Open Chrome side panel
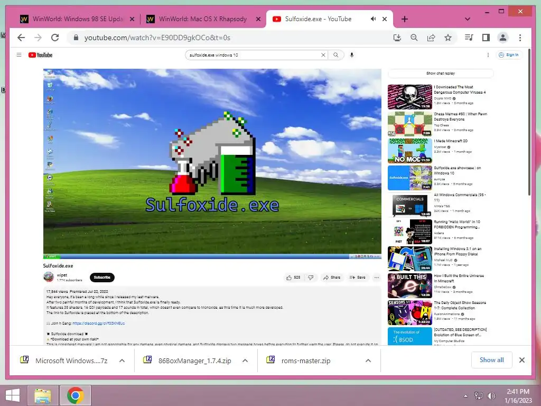 click(x=486, y=38)
